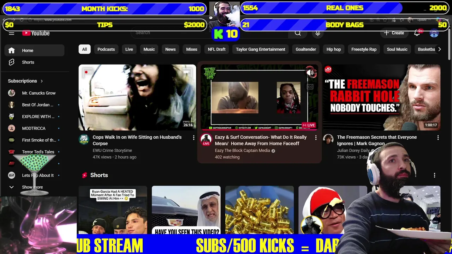Open Terror Ted's Tales subscription
This screenshot has width=452, height=254.
tap(34, 152)
